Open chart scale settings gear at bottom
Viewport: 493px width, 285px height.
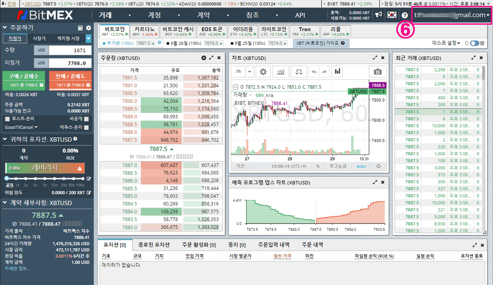(379, 166)
